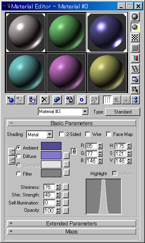Image resolution: width=145 pixels, height=243 pixels.
Task: Toggle the Show End Result icon
Action: (107, 100)
